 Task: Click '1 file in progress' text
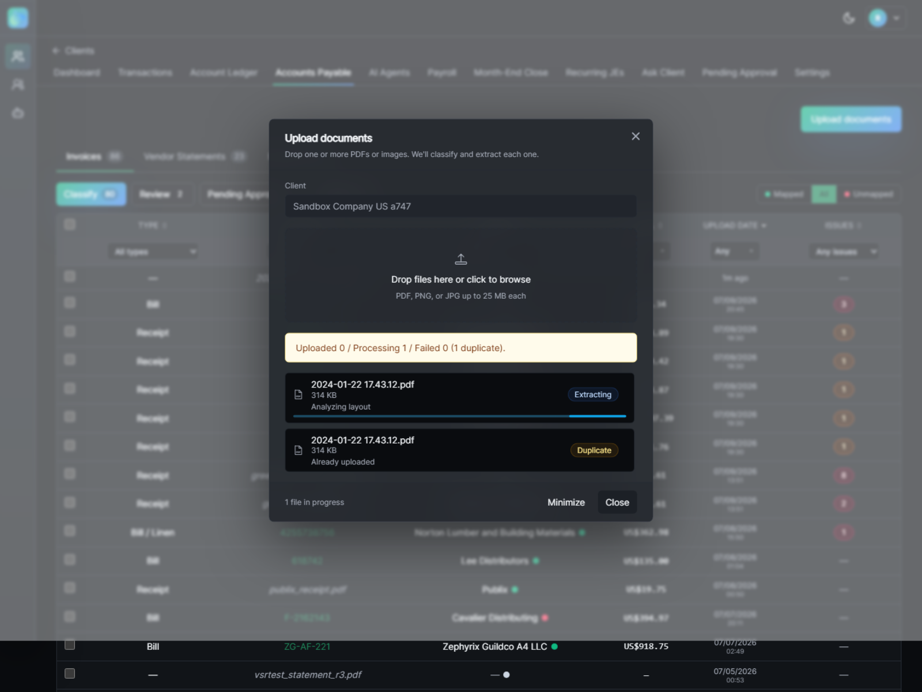314,502
